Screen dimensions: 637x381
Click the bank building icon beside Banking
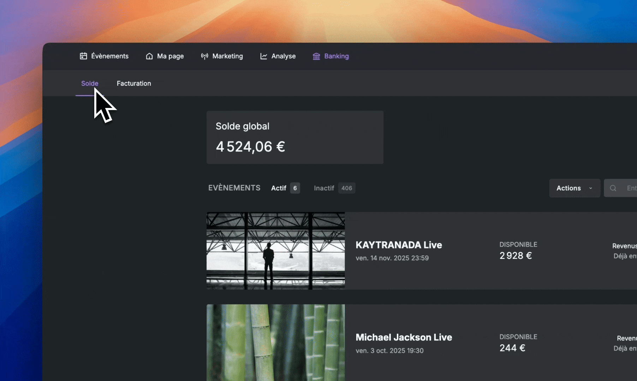tap(316, 56)
